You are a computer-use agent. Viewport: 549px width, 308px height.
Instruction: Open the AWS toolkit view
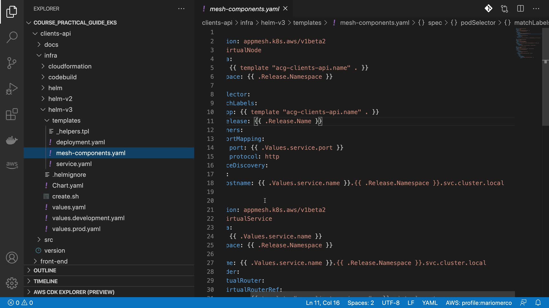(x=12, y=165)
